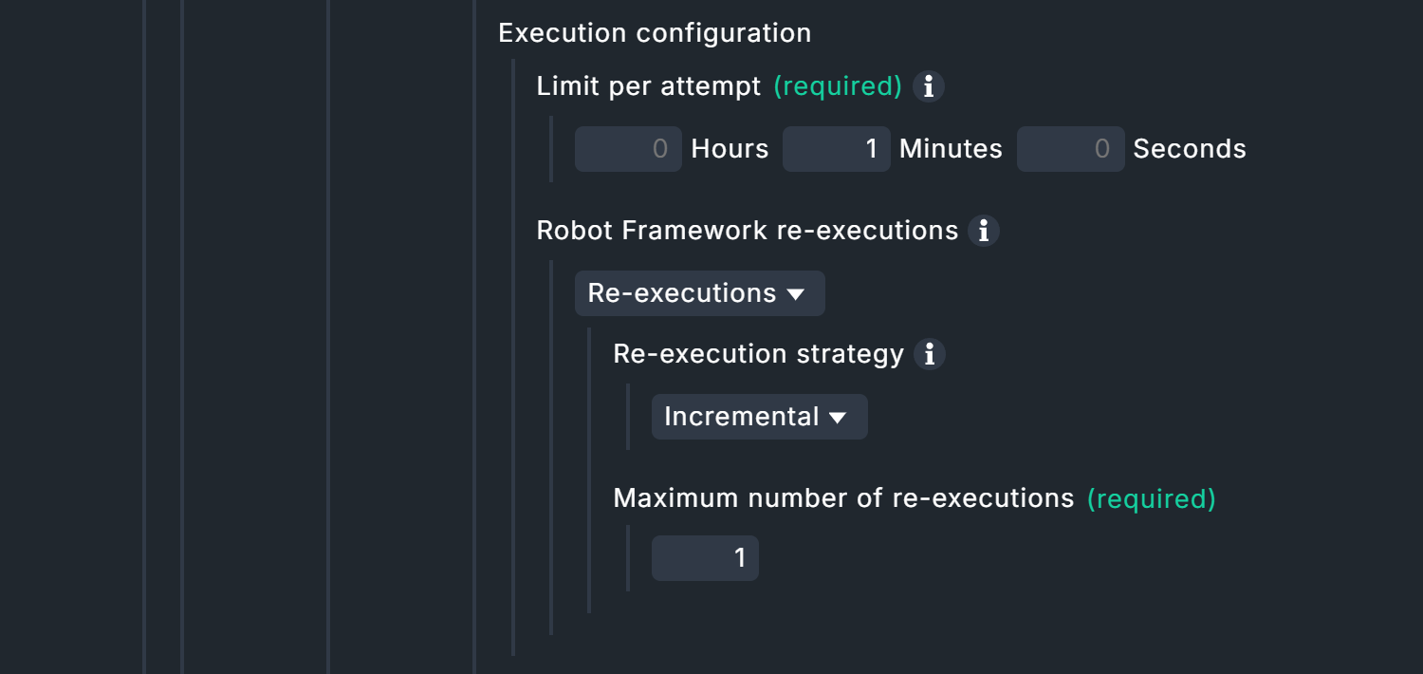Click the info icon beside Limit per attempt
The image size is (1423, 674).
tap(929, 86)
